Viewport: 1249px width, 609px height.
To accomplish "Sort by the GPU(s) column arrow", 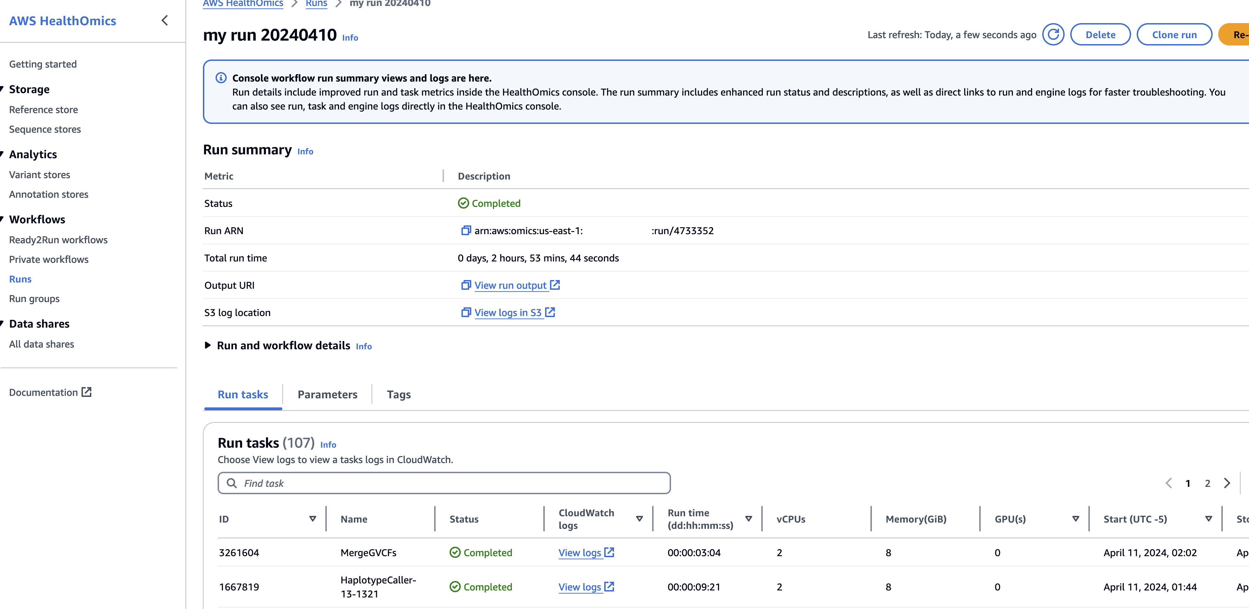I will [1075, 519].
